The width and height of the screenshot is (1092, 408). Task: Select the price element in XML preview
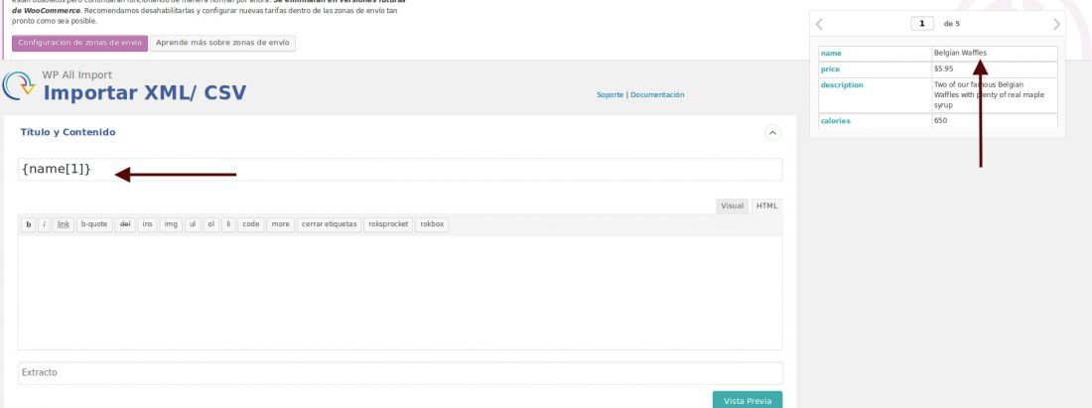point(830,69)
